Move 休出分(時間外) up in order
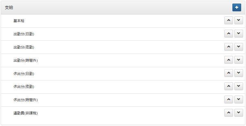The height and width of the screenshot is (126, 246). [229, 100]
